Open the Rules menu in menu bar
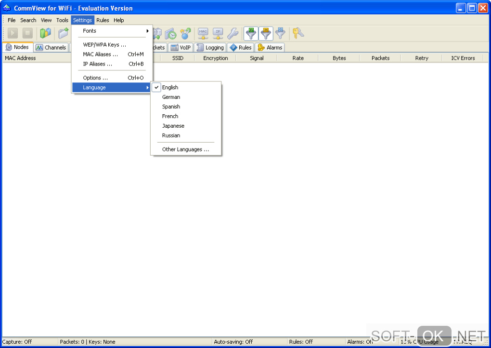The image size is (491, 348). click(103, 20)
